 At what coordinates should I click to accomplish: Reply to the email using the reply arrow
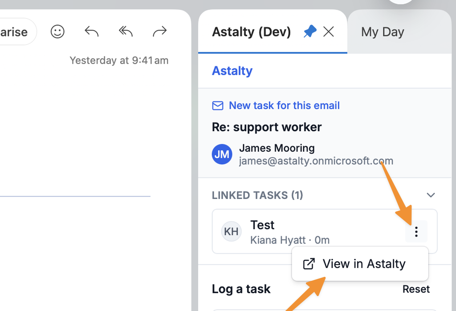(91, 32)
